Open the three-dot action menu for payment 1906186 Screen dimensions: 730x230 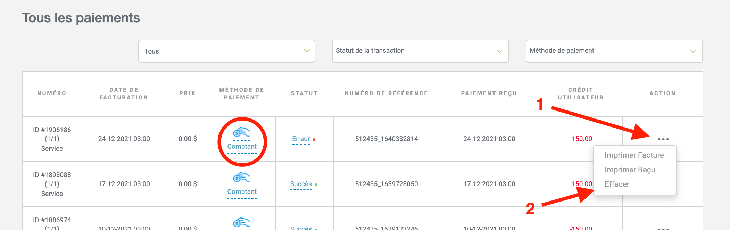point(663,139)
